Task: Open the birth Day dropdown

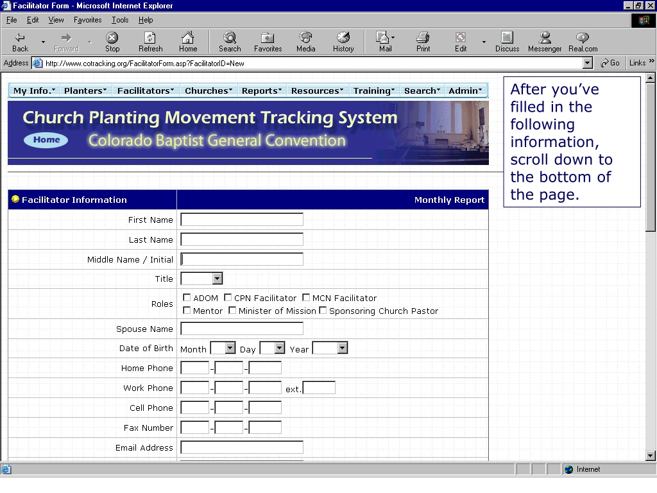Action: point(280,348)
